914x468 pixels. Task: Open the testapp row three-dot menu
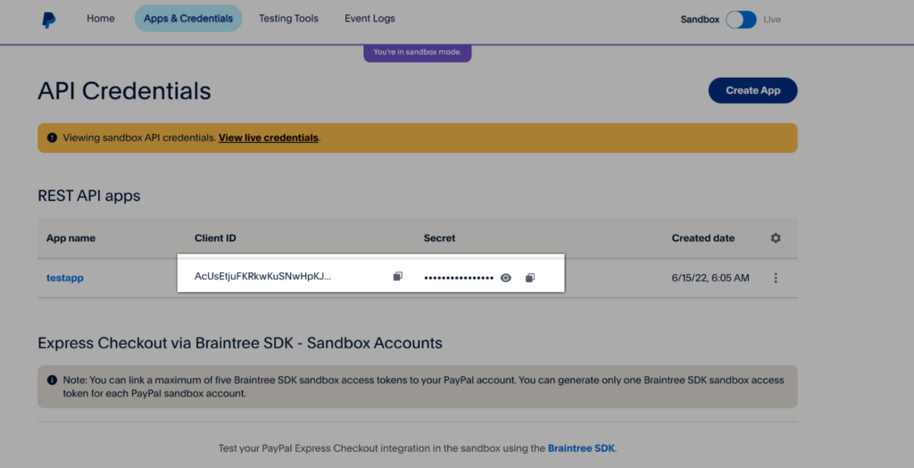click(x=775, y=278)
